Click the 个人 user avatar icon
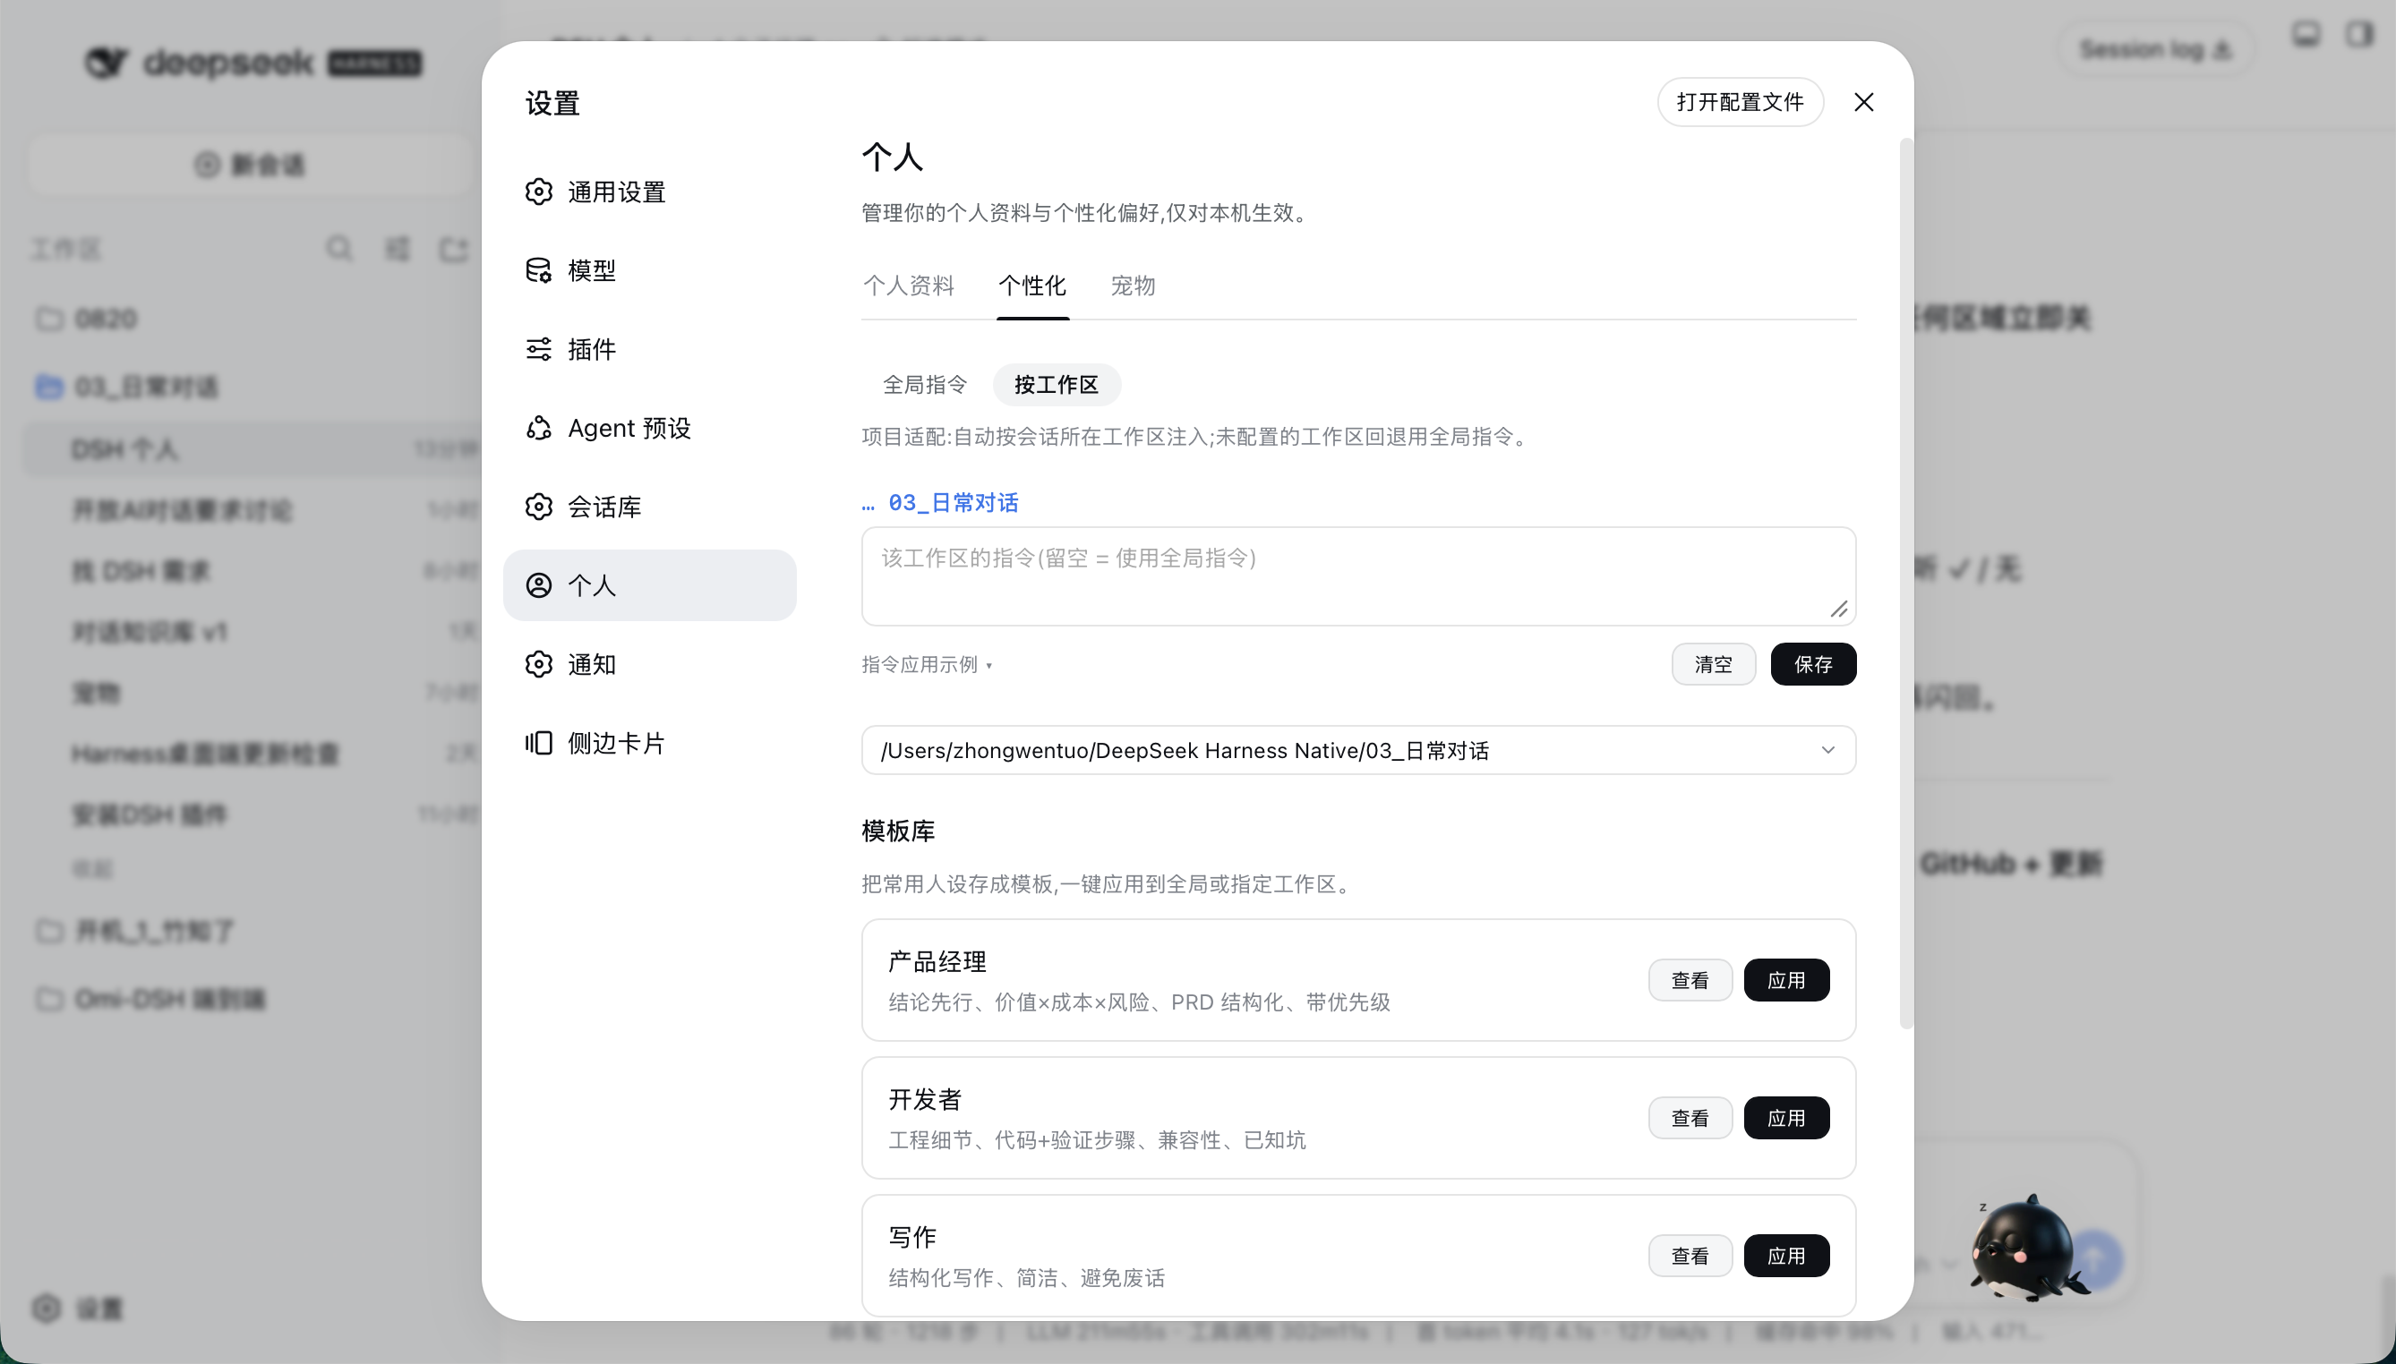The height and width of the screenshot is (1364, 2396). pyautogui.click(x=539, y=585)
